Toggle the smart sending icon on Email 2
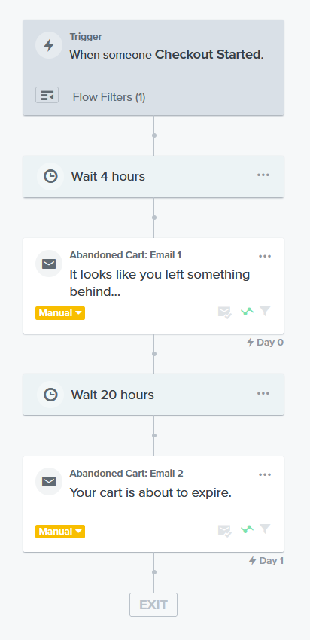 click(225, 531)
